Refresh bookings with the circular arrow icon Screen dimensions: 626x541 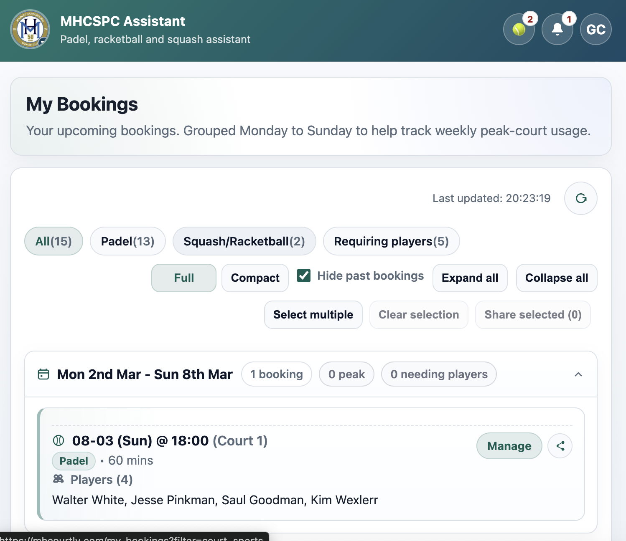(x=580, y=198)
